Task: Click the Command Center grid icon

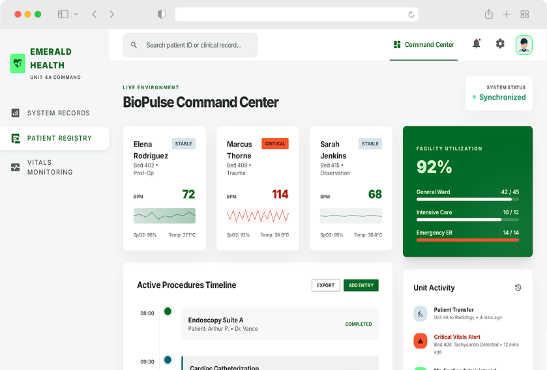Action: coord(397,44)
